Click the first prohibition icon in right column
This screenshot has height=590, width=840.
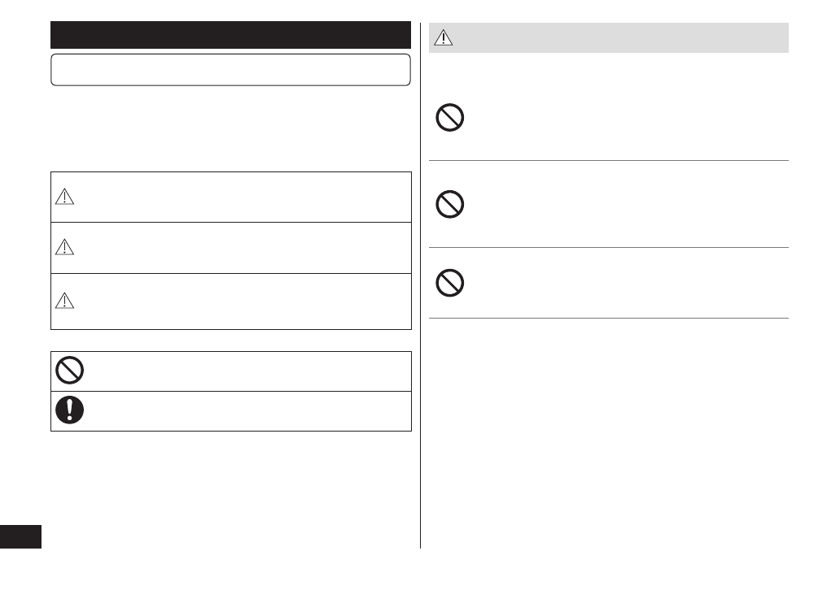click(450, 119)
